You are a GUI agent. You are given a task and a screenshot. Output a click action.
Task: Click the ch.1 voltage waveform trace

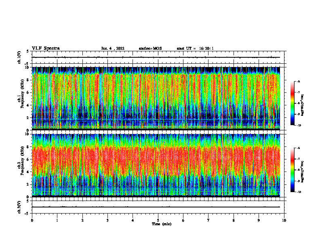pos(156,57)
